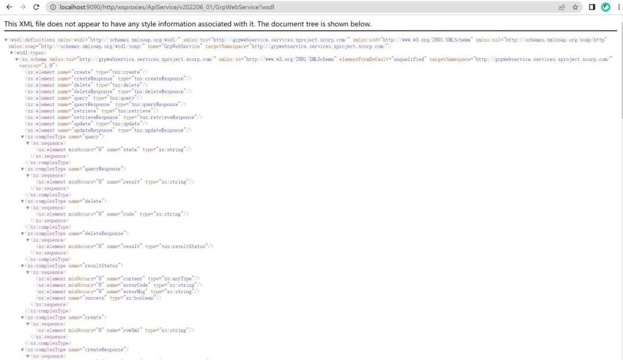Click the XML no-style-information notice text
The width and height of the screenshot is (623, 360).
coord(187,24)
